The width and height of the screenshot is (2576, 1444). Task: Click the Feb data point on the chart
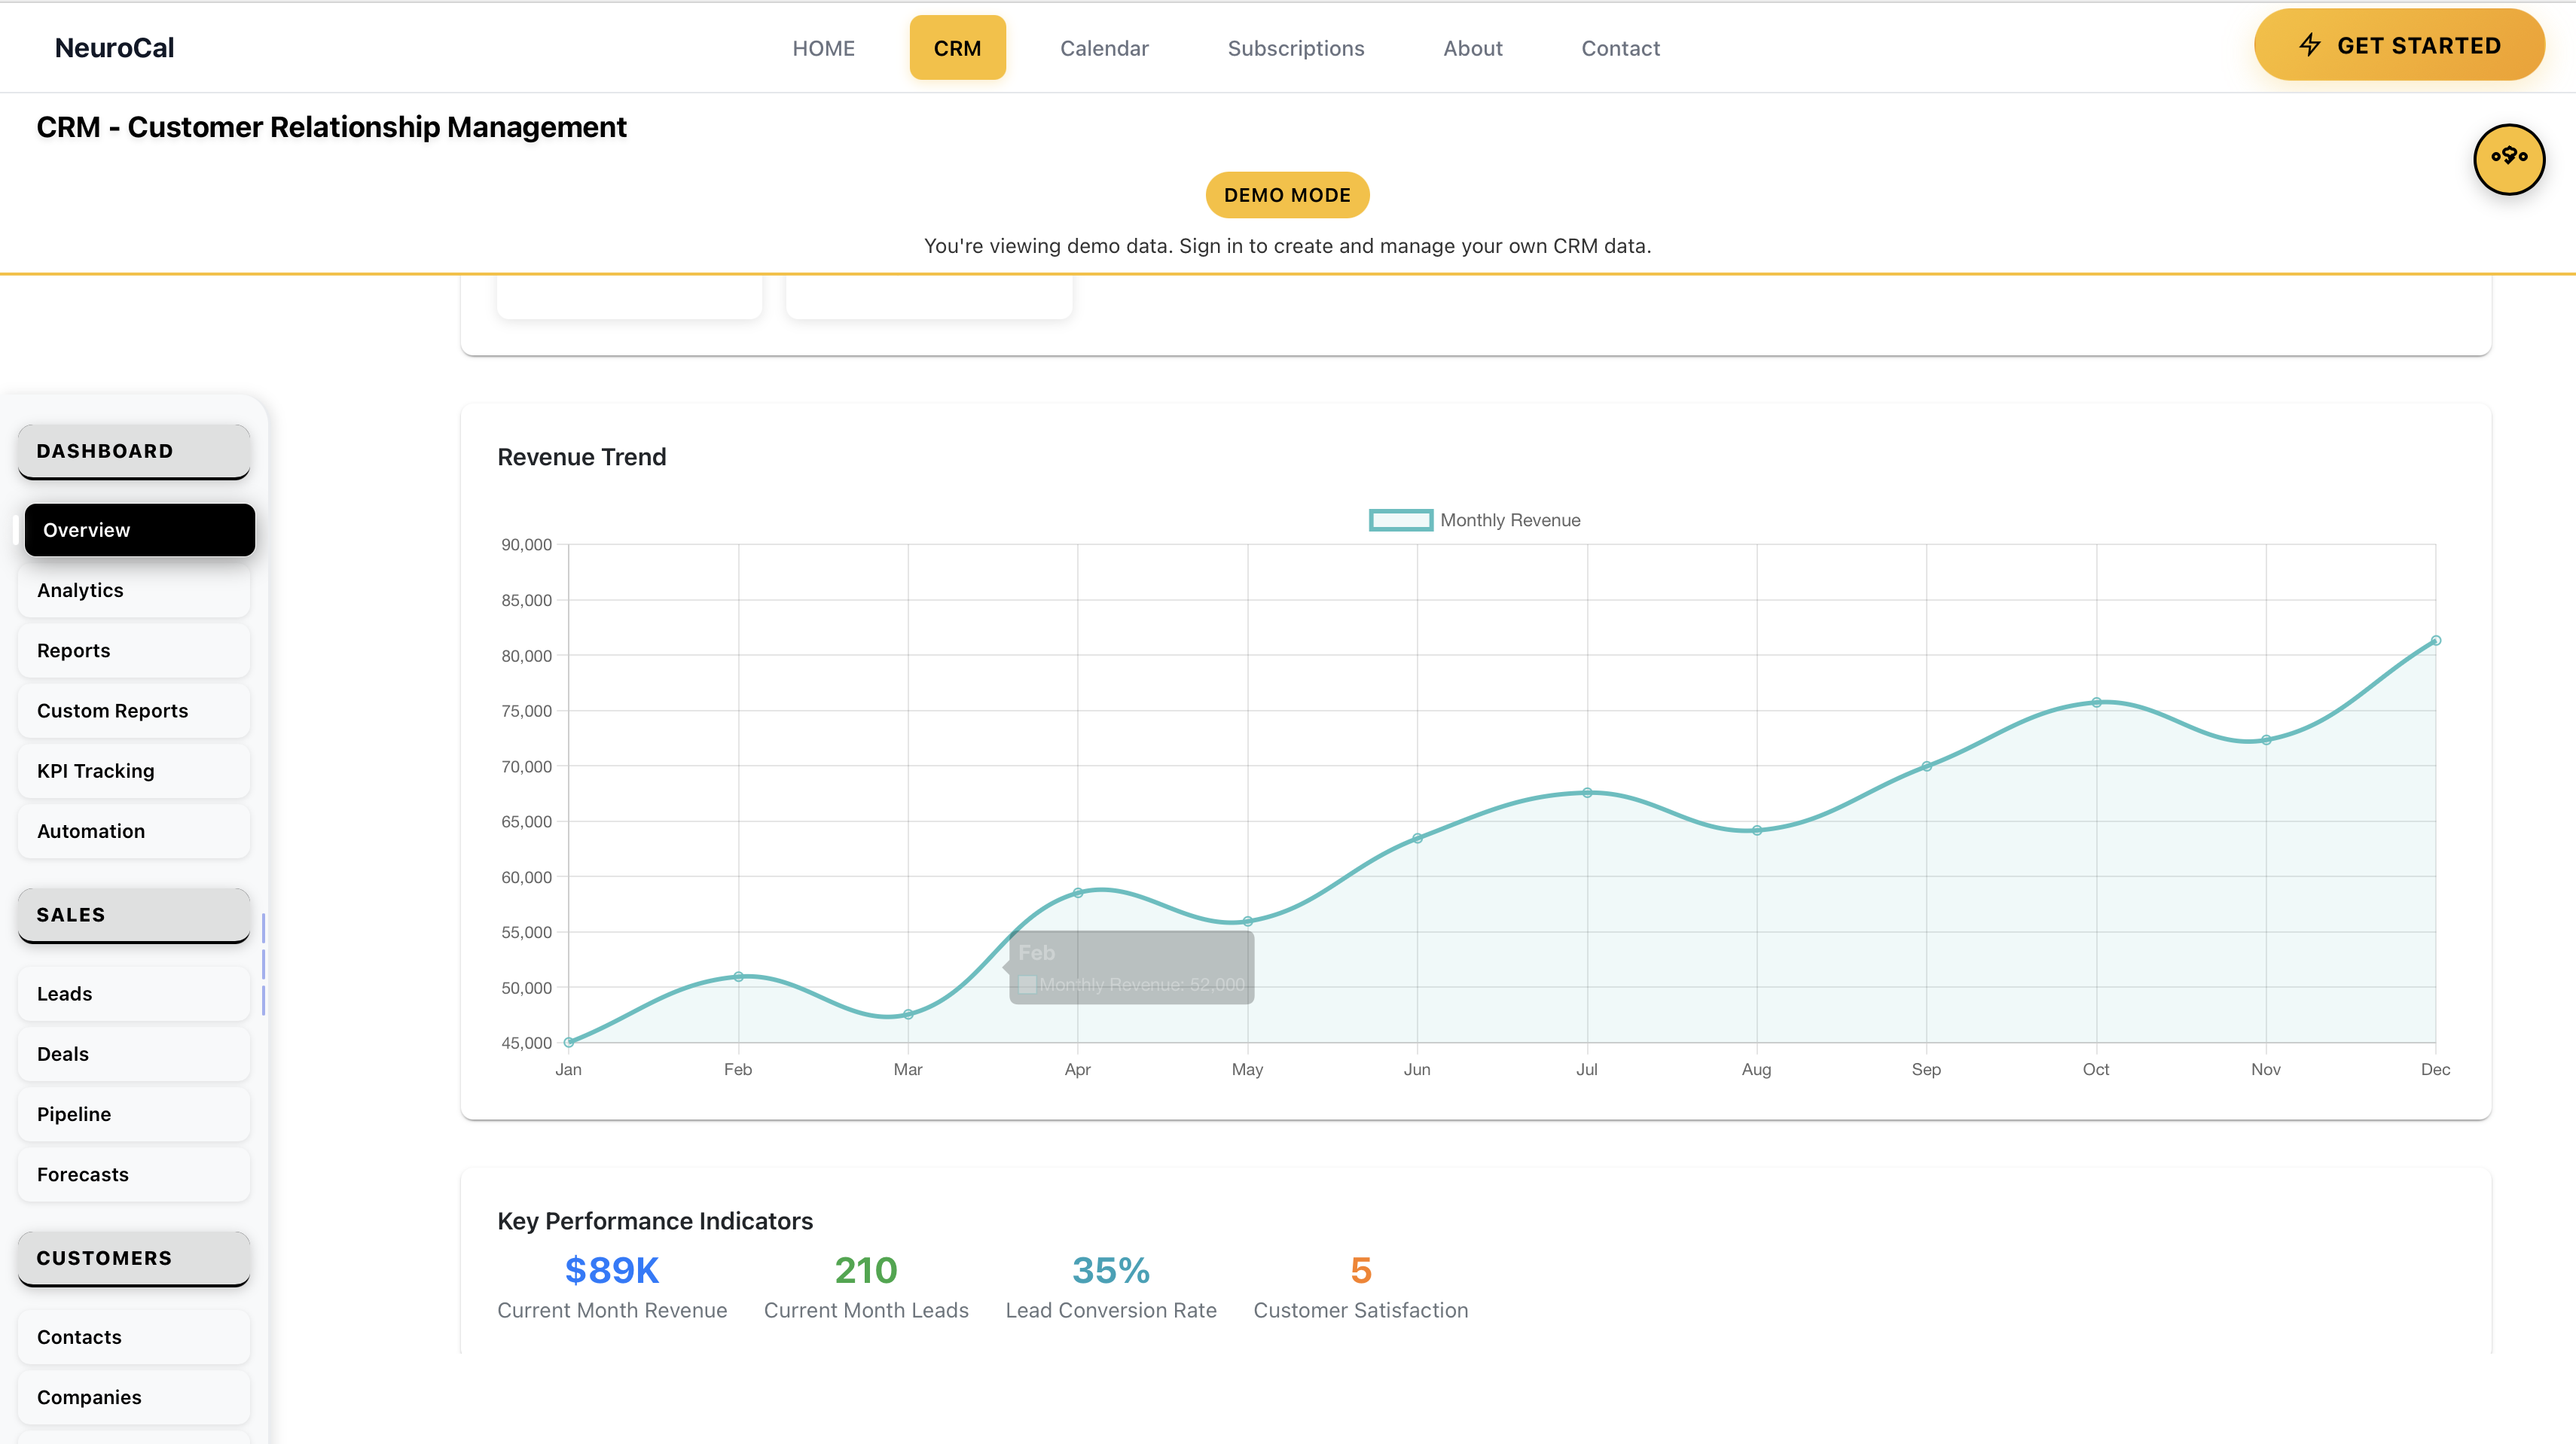click(x=738, y=976)
